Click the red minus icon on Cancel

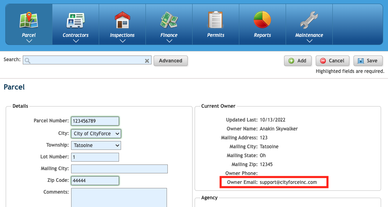[x=323, y=61]
